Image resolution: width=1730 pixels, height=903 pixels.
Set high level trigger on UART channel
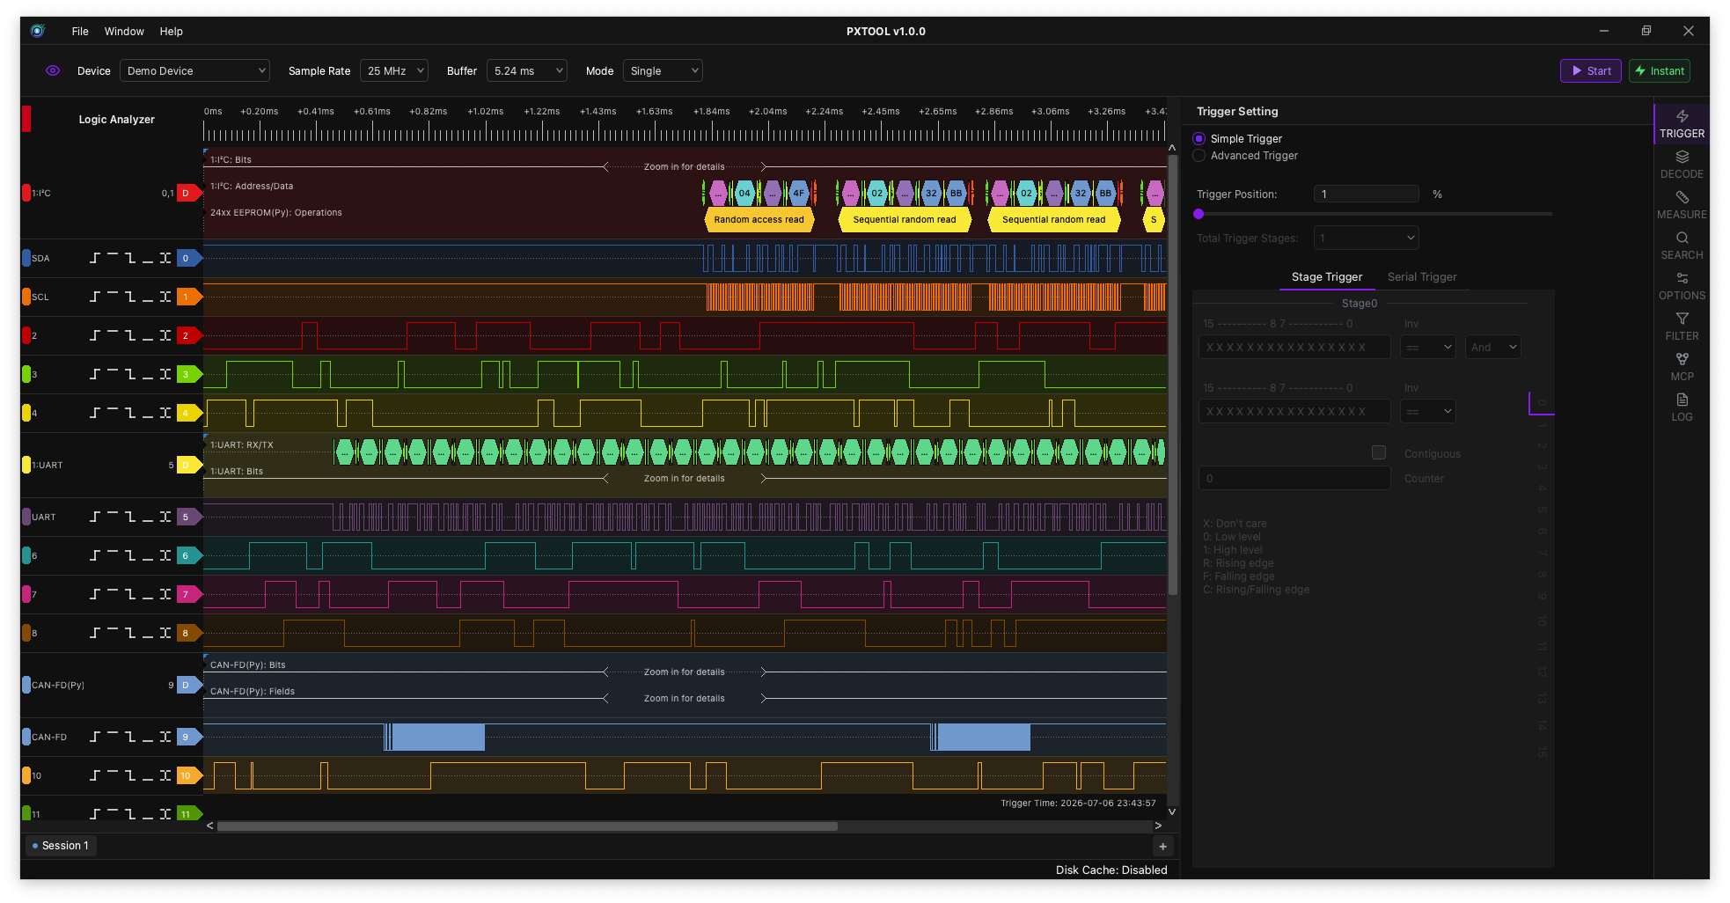(113, 517)
